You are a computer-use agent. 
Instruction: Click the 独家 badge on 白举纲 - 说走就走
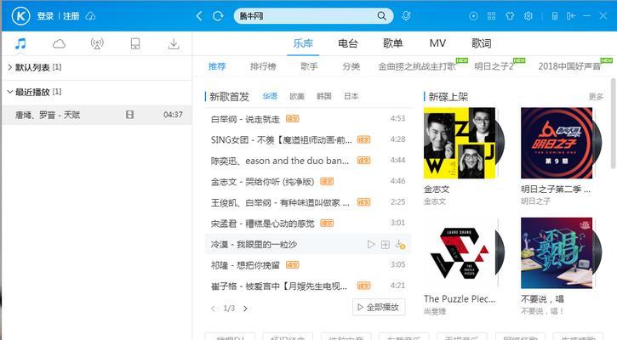293,118
